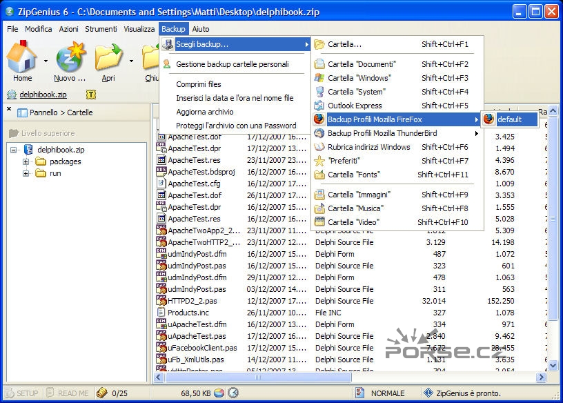563x403 pixels.
Task: Open the dropdown arrow next to Home
Action: click(46, 61)
